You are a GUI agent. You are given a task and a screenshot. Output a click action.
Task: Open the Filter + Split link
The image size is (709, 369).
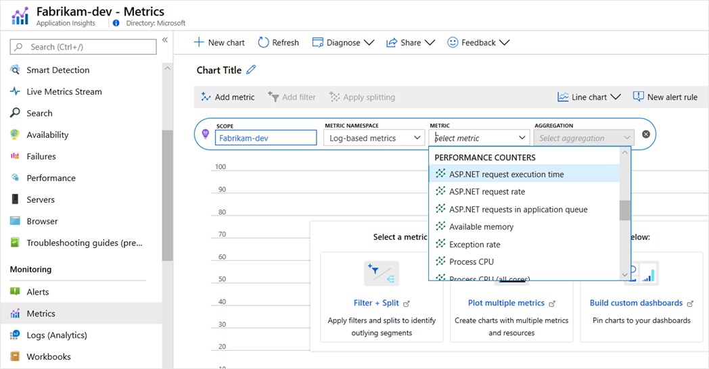coord(376,303)
